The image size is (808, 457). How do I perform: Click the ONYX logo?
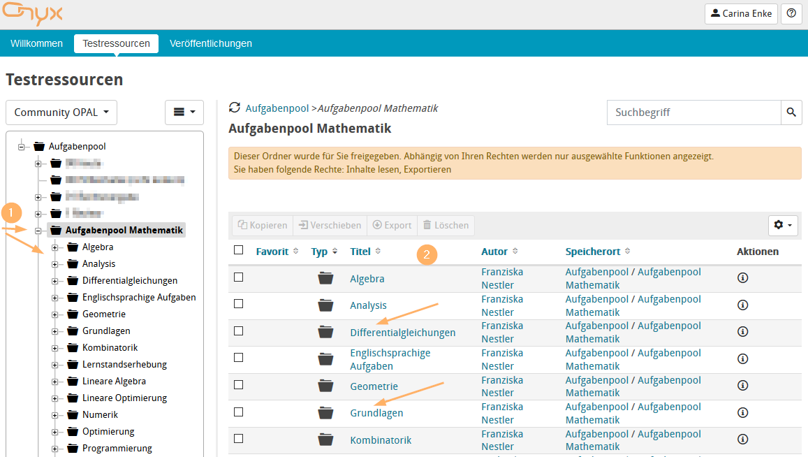32,14
